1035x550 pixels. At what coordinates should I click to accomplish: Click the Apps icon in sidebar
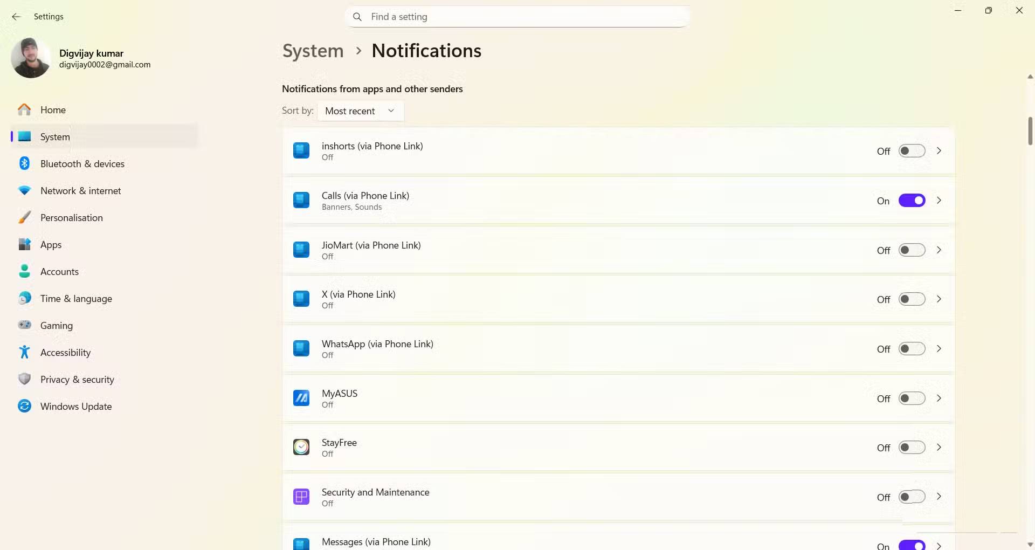24,244
